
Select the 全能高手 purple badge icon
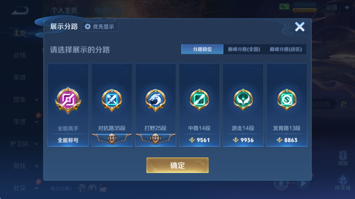coord(68,100)
